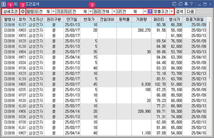The height and width of the screenshot is (138, 214).
Task: Sort by the 만기일 column header
Action: [x=72, y=20]
